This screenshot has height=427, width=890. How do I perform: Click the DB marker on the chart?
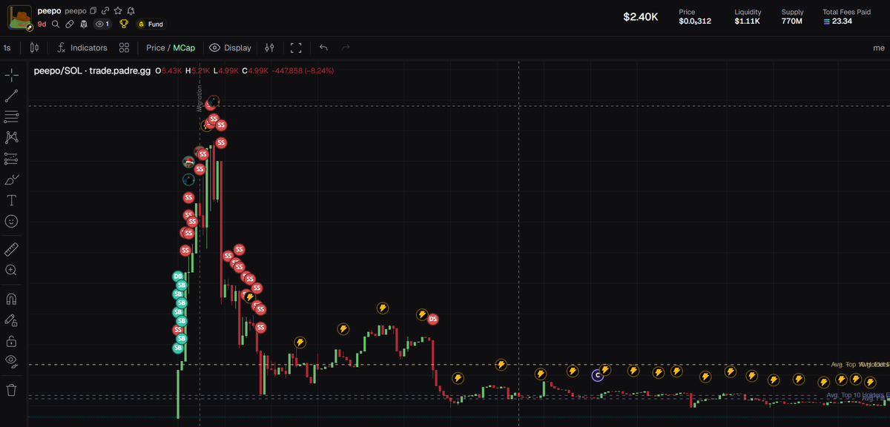[178, 277]
